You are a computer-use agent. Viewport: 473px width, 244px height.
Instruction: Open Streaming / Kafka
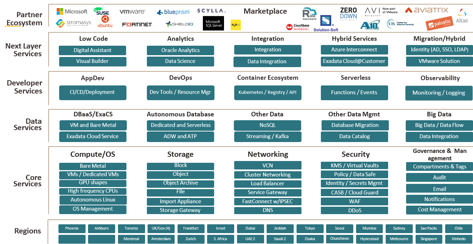pyautogui.click(x=268, y=136)
